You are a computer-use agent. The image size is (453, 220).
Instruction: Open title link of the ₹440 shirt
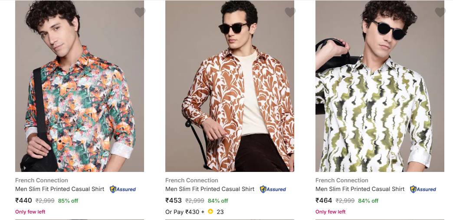[60, 189]
